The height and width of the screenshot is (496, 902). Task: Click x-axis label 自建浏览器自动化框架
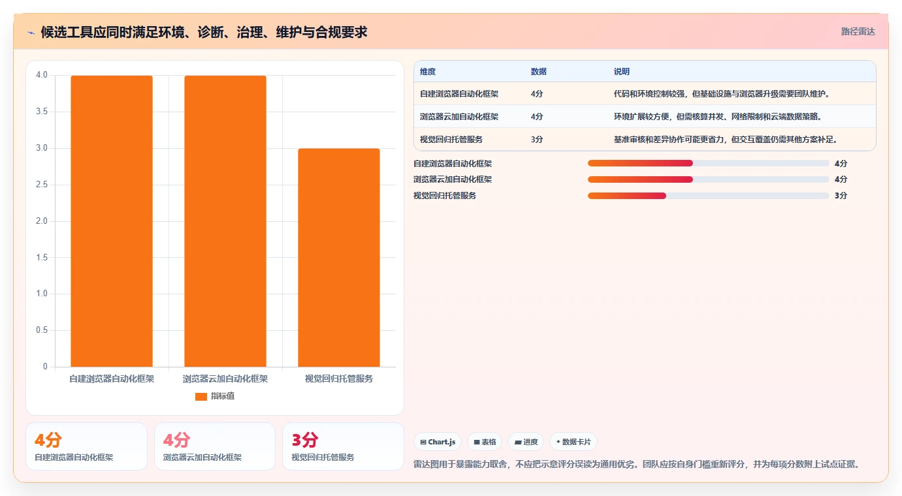112,379
